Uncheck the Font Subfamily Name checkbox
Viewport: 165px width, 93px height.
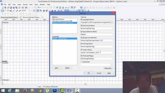pyautogui.click(x=81, y=32)
